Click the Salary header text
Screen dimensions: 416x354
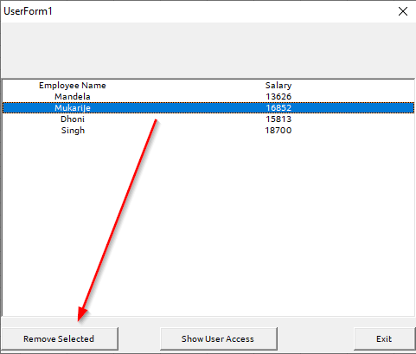tap(278, 86)
